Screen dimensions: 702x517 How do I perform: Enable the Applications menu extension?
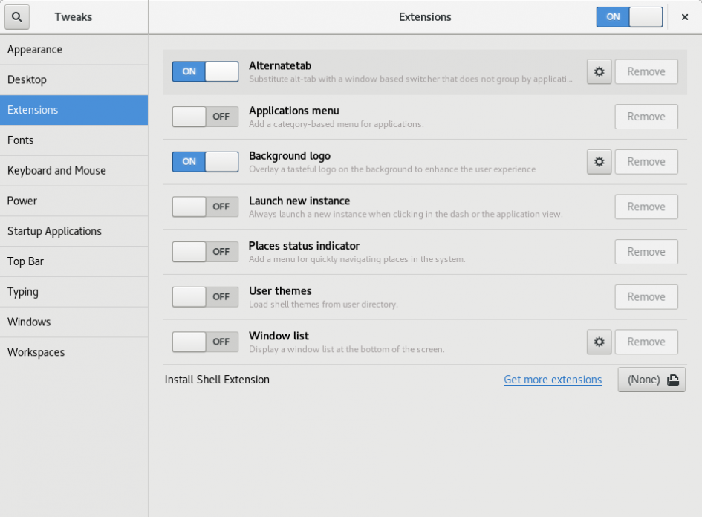pos(204,117)
